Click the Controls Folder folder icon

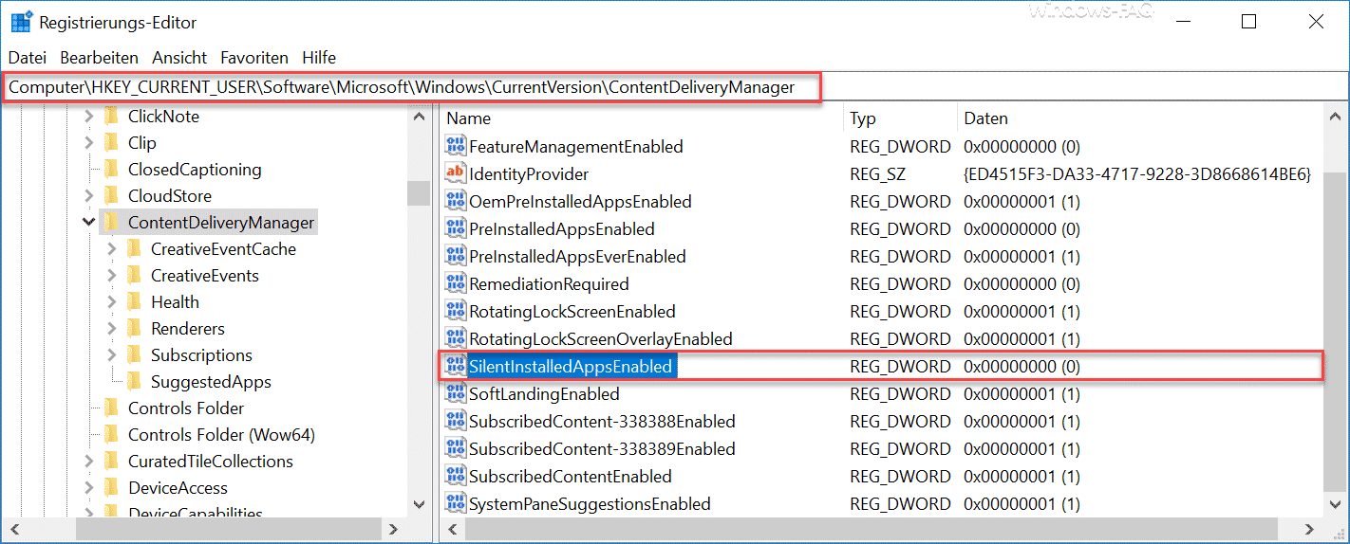tap(111, 408)
